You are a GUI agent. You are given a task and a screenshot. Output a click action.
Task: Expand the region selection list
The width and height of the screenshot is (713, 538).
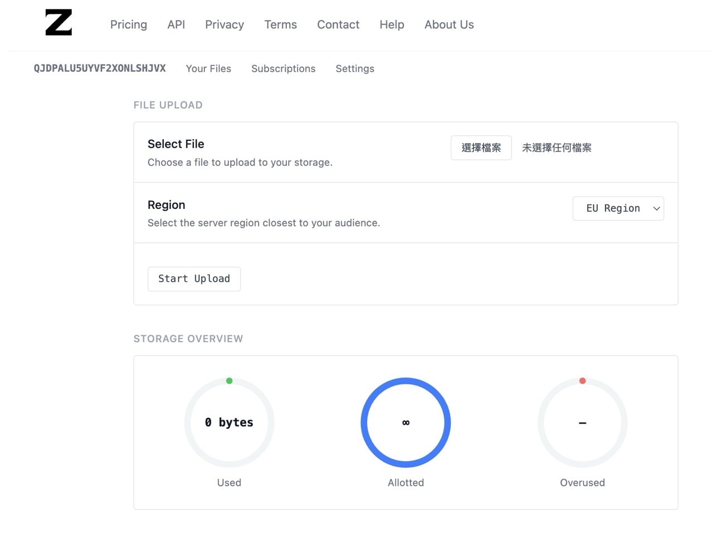(618, 208)
